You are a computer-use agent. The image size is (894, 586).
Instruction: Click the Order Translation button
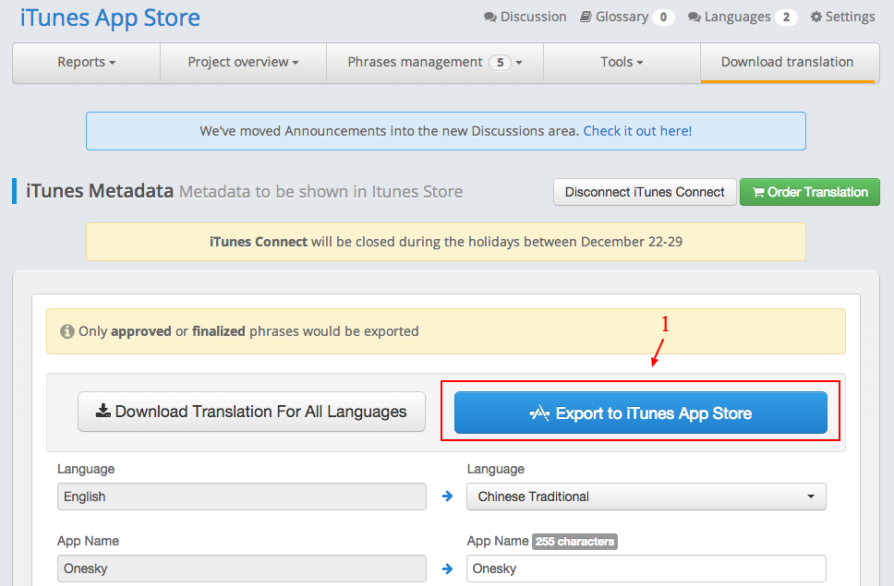click(810, 192)
